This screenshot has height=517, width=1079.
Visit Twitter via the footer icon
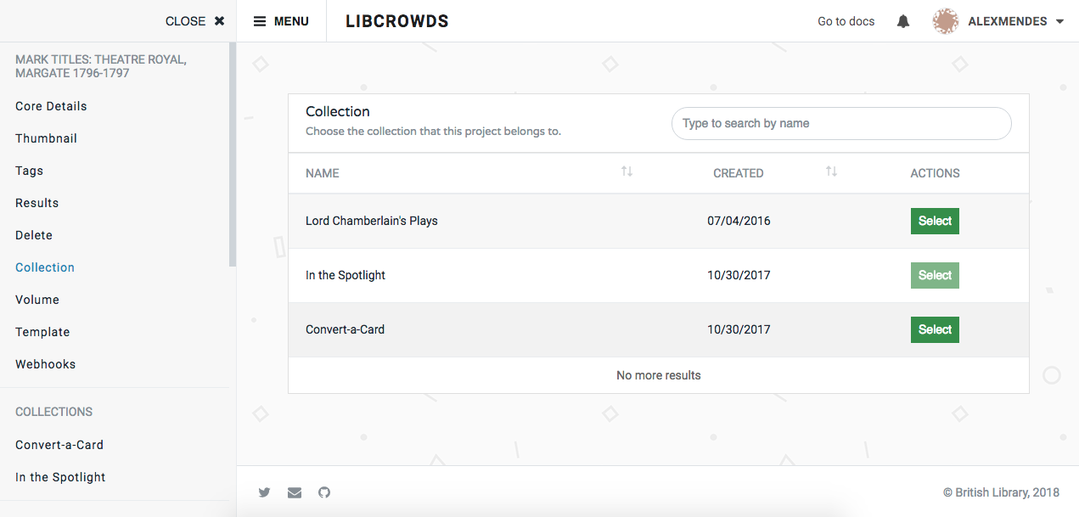(264, 492)
